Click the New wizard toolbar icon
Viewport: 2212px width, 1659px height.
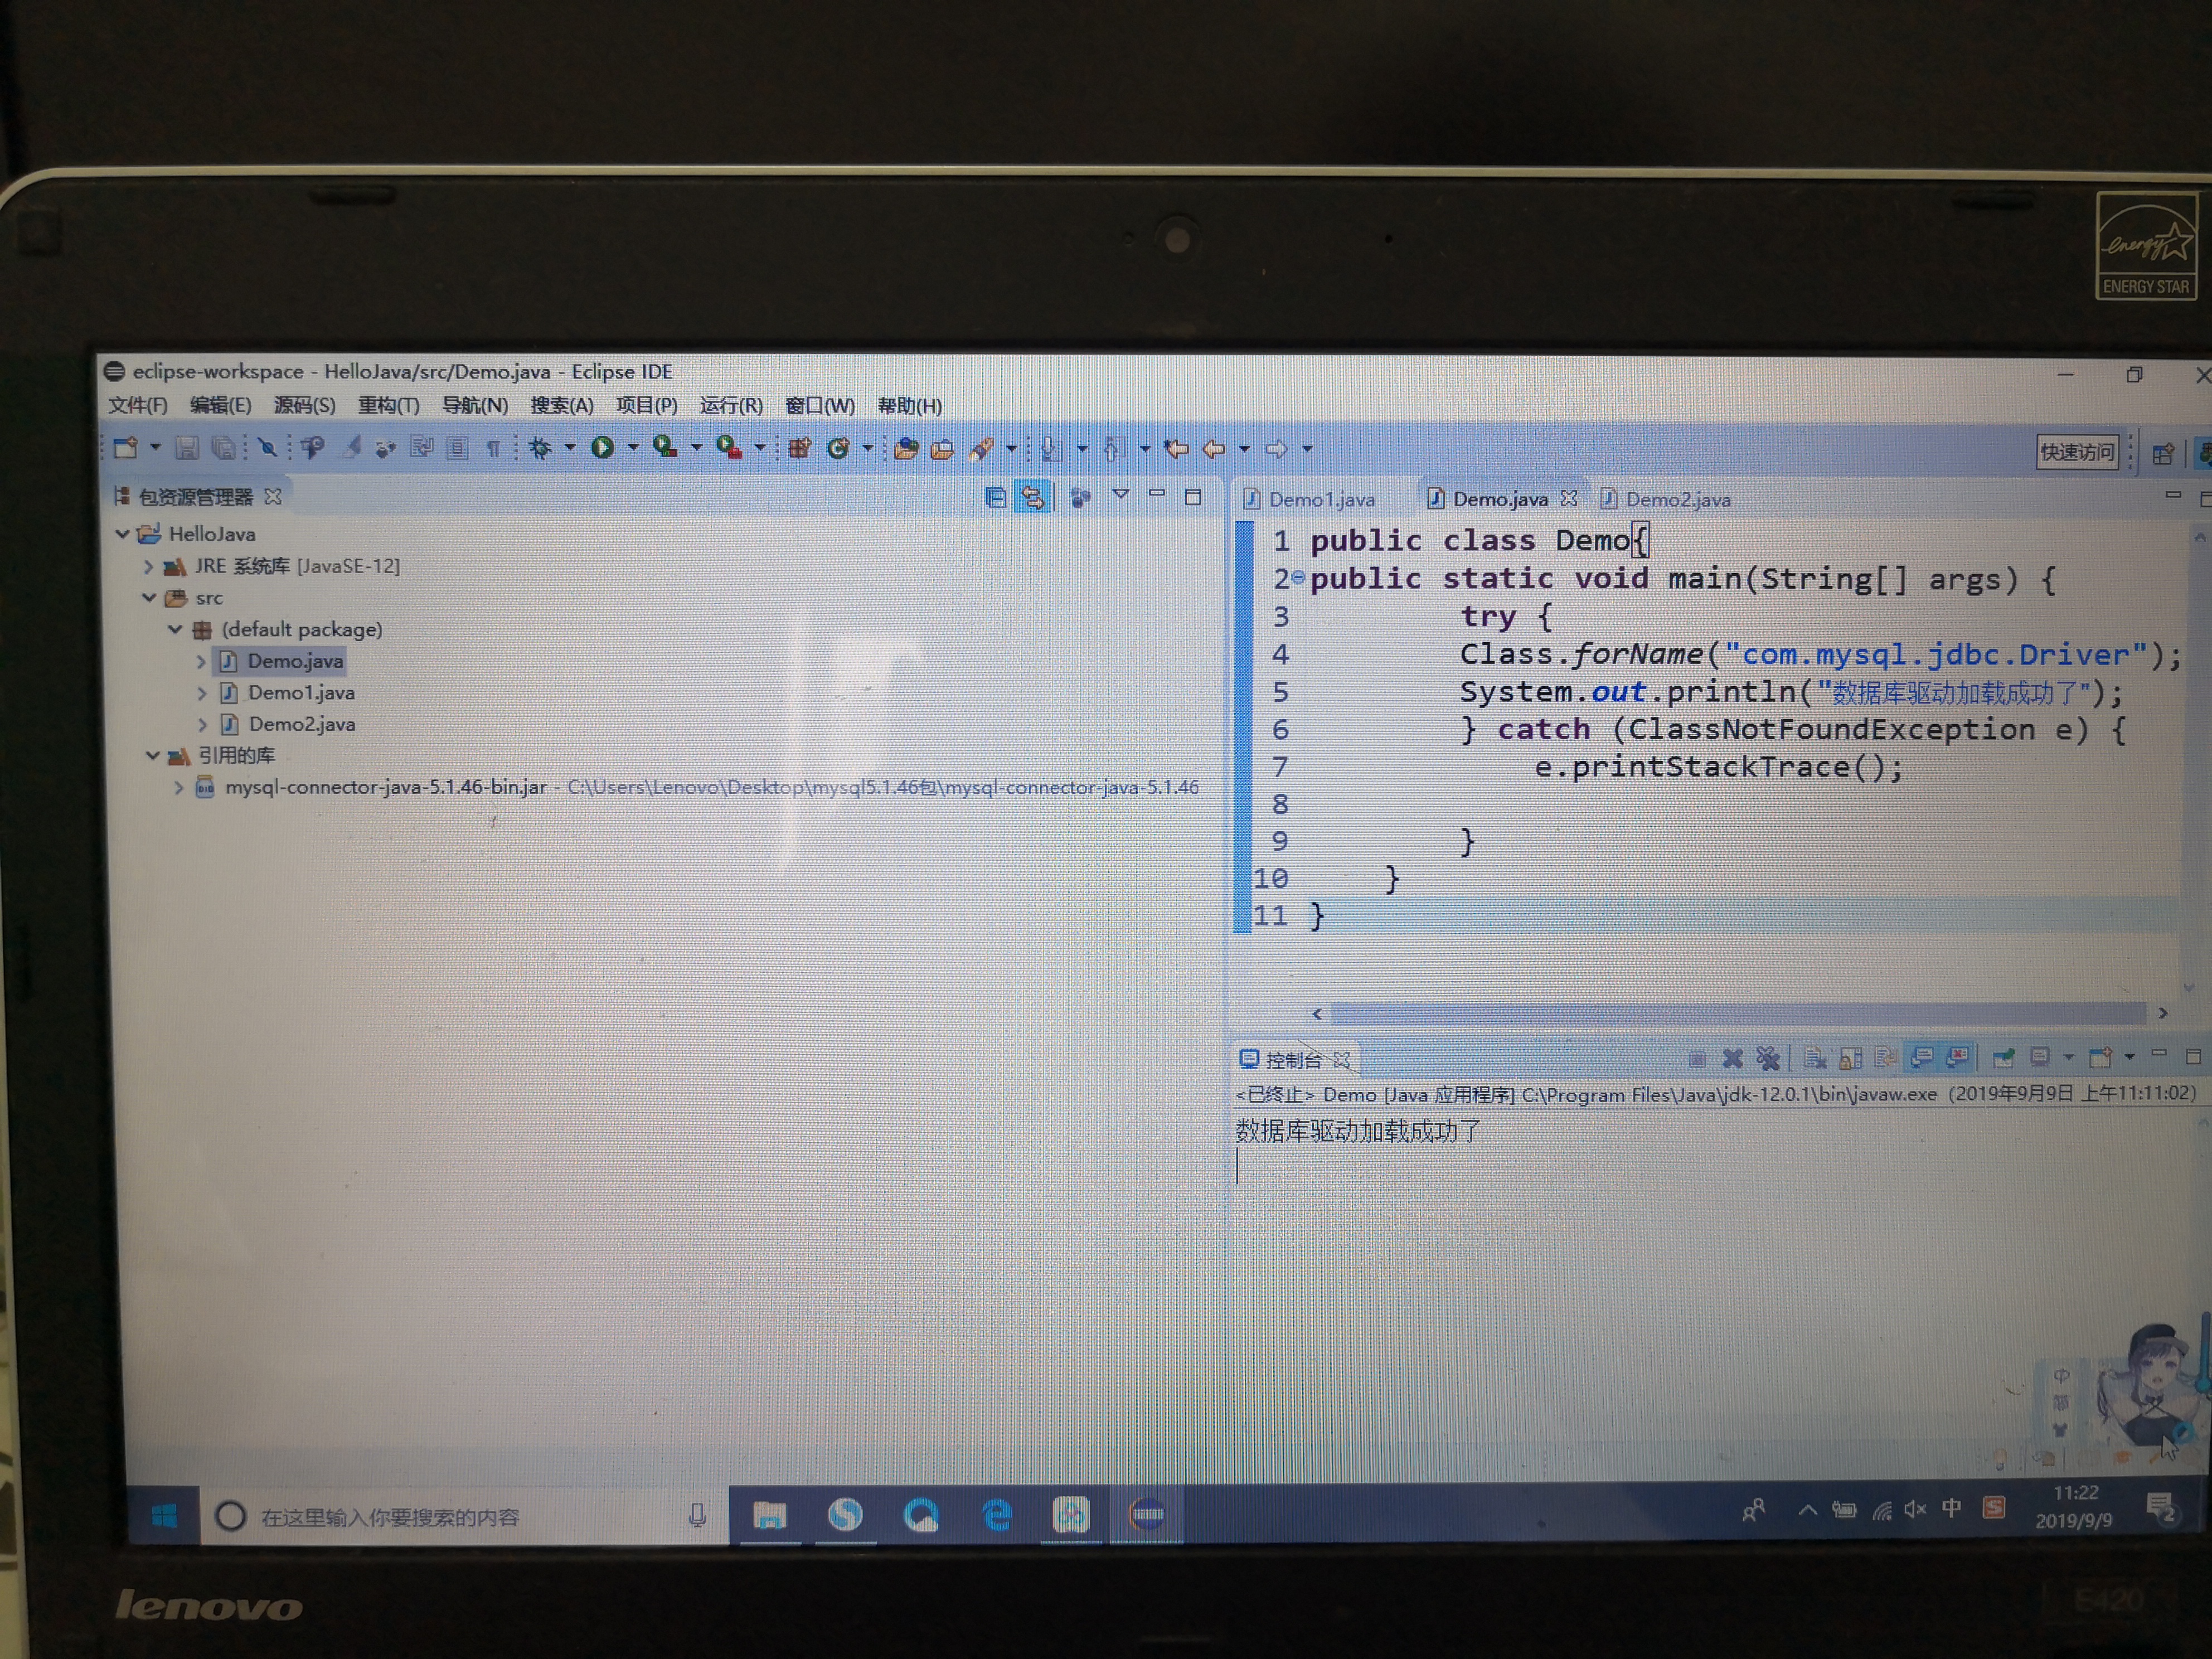tap(126, 448)
